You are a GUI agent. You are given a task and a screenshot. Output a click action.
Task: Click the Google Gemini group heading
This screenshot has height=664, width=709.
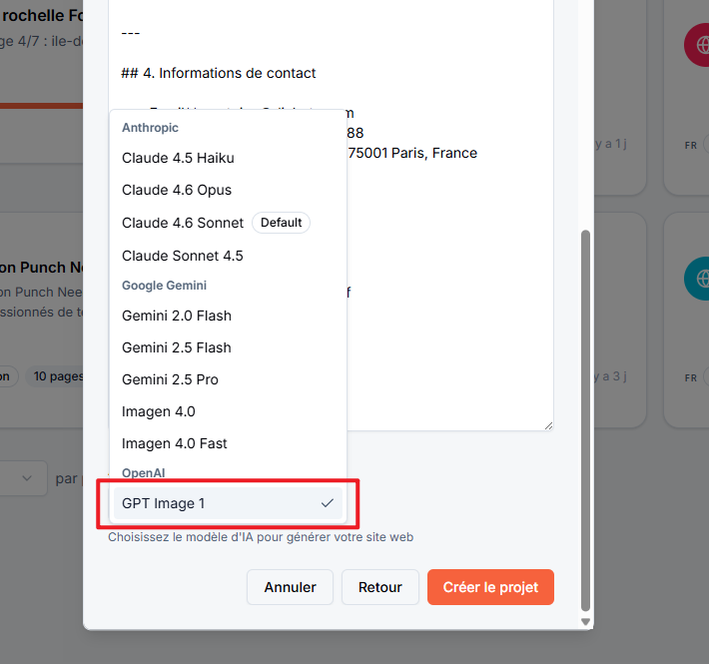click(x=164, y=286)
